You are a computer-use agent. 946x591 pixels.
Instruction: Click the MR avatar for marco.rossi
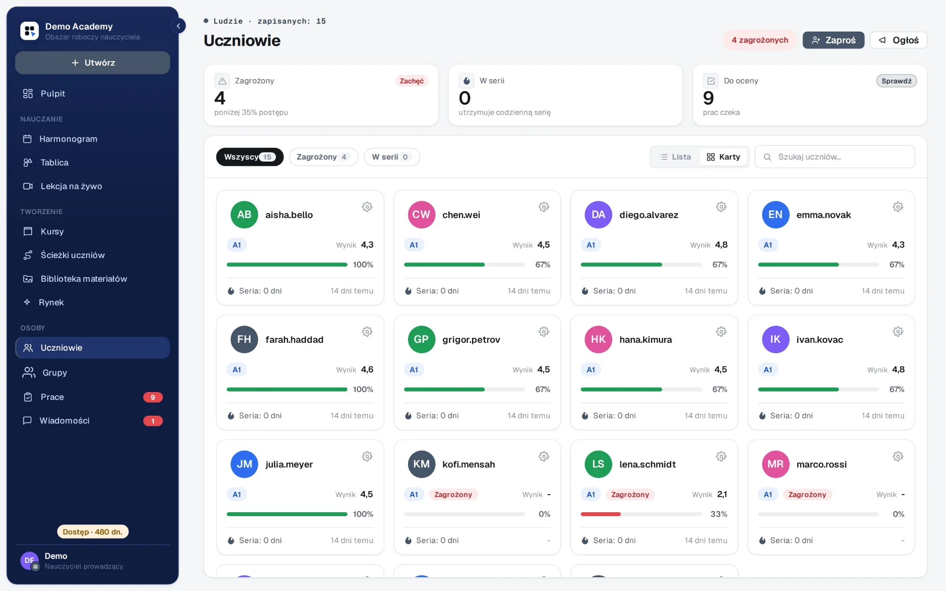[776, 464]
